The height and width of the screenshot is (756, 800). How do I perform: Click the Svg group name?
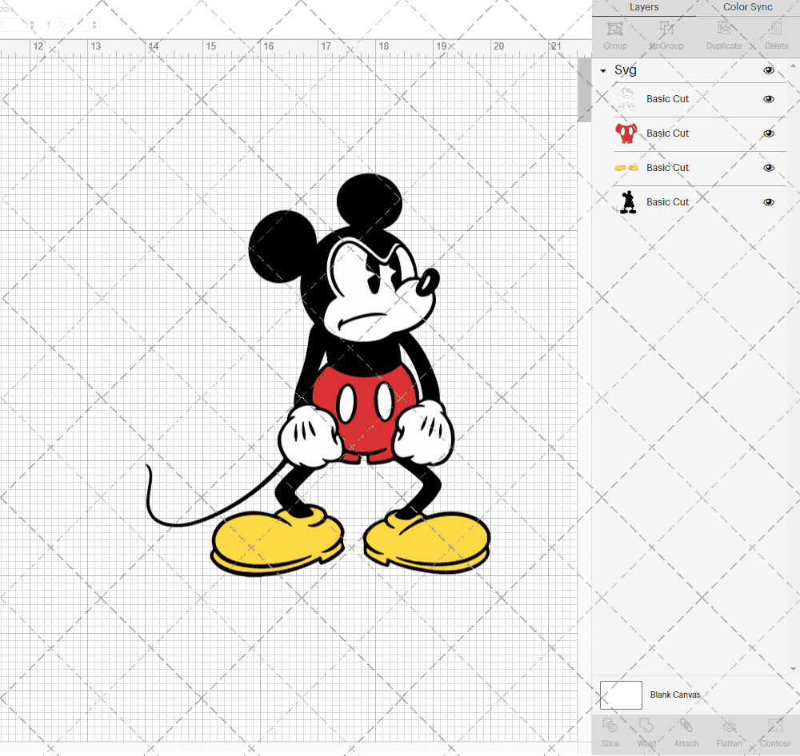coord(625,70)
